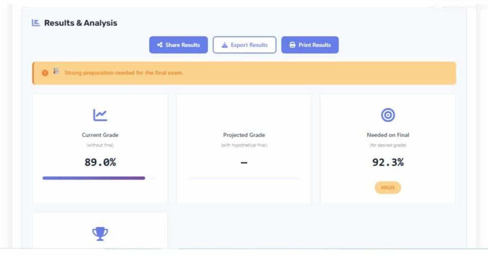Click the line chart icon above Current Grade
The image size is (488, 255).
coord(100,115)
